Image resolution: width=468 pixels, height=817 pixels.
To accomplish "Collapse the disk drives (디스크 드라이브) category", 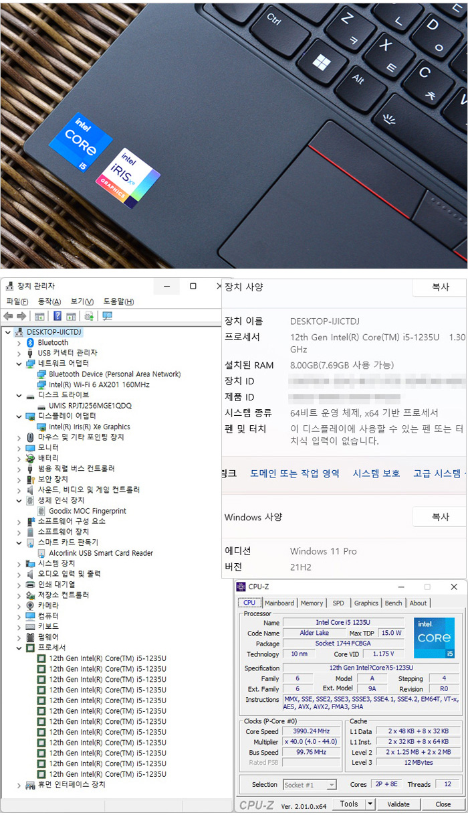I will tap(19, 395).
